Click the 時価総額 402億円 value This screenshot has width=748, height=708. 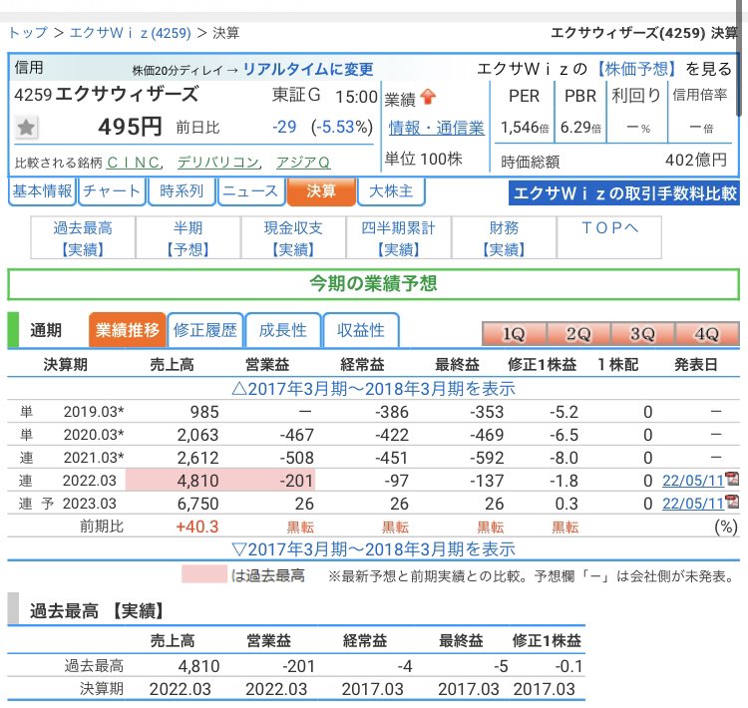696,161
